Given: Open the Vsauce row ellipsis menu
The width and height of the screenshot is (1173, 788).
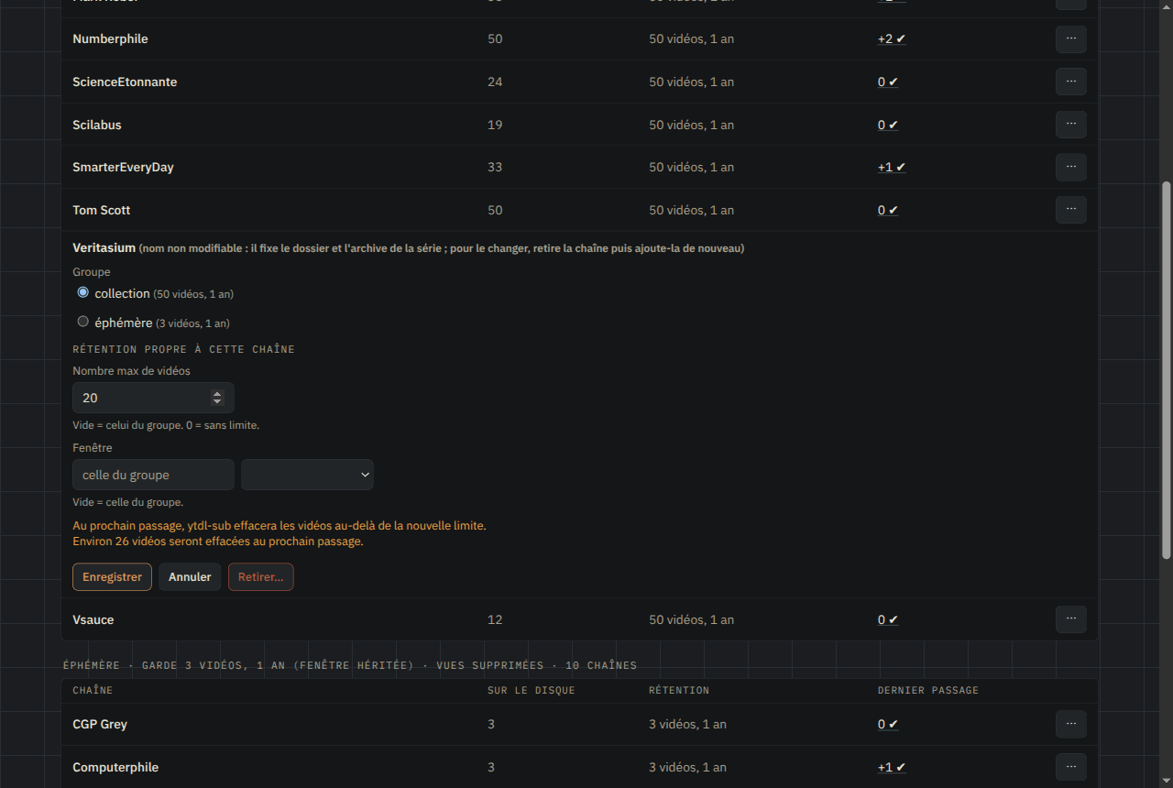Looking at the screenshot, I should pyautogui.click(x=1070, y=619).
